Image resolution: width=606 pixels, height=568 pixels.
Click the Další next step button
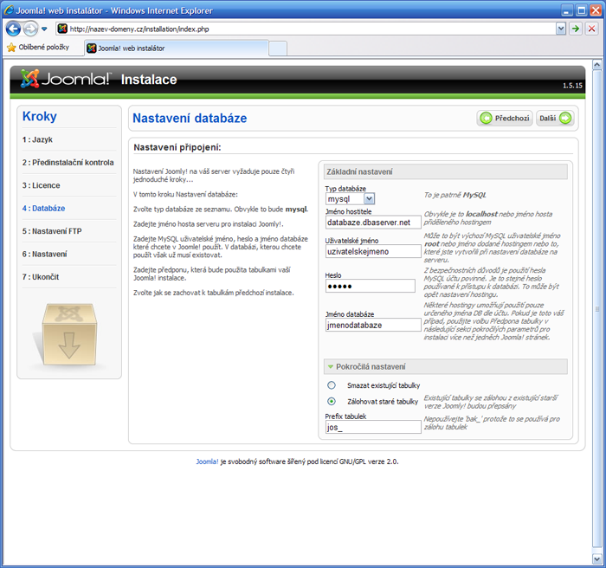pos(554,119)
